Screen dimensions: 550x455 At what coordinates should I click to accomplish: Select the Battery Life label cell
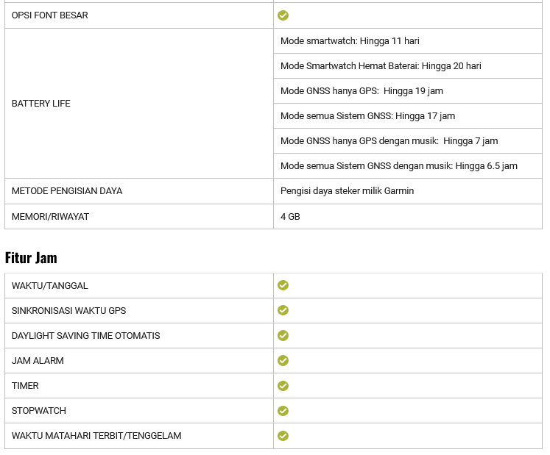coord(41,104)
